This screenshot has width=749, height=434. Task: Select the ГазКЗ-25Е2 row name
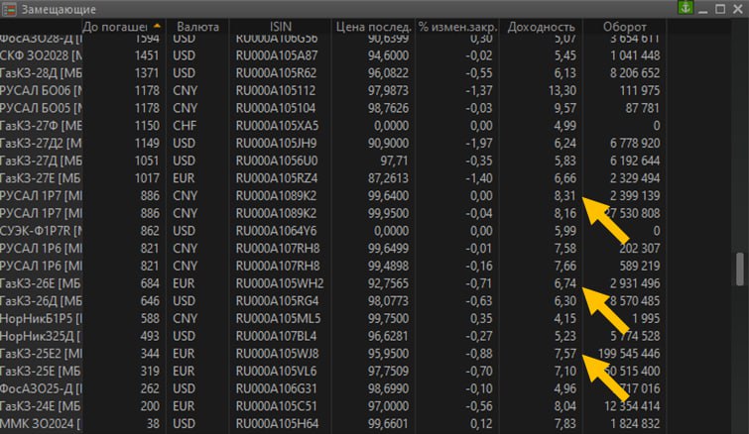coord(41,354)
